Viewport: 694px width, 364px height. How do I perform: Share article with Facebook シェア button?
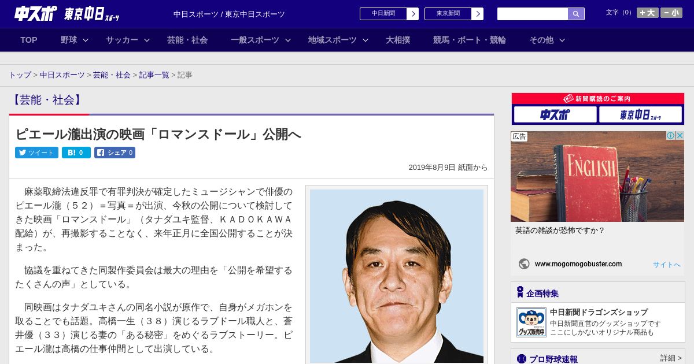pyautogui.click(x=115, y=153)
